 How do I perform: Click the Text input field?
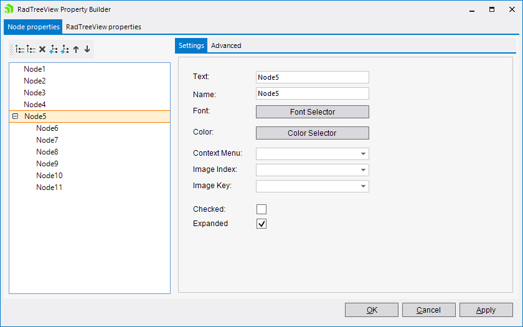point(312,77)
